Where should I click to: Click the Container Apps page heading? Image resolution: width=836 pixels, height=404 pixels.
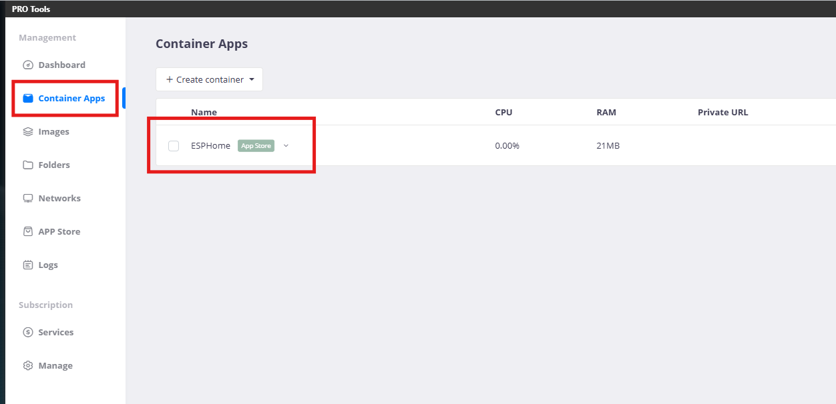(x=202, y=44)
